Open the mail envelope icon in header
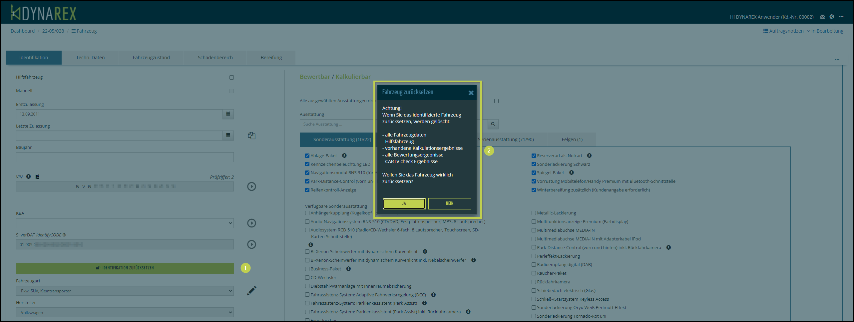This screenshot has height=322, width=854. pos(822,17)
